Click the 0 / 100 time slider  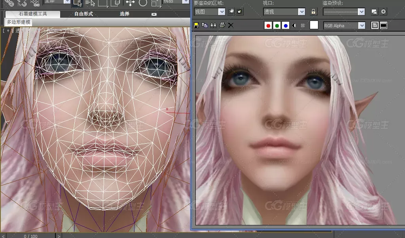coord(30,236)
